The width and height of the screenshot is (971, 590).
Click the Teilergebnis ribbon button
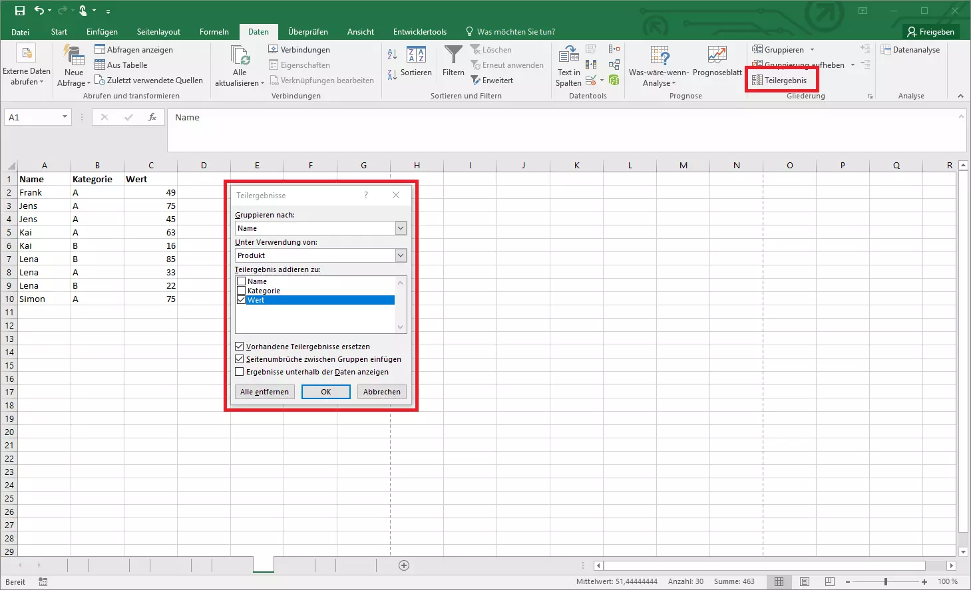[x=779, y=80]
